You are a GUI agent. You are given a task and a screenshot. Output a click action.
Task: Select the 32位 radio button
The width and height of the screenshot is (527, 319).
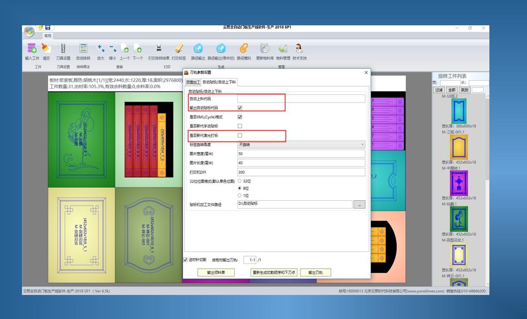[x=240, y=181]
